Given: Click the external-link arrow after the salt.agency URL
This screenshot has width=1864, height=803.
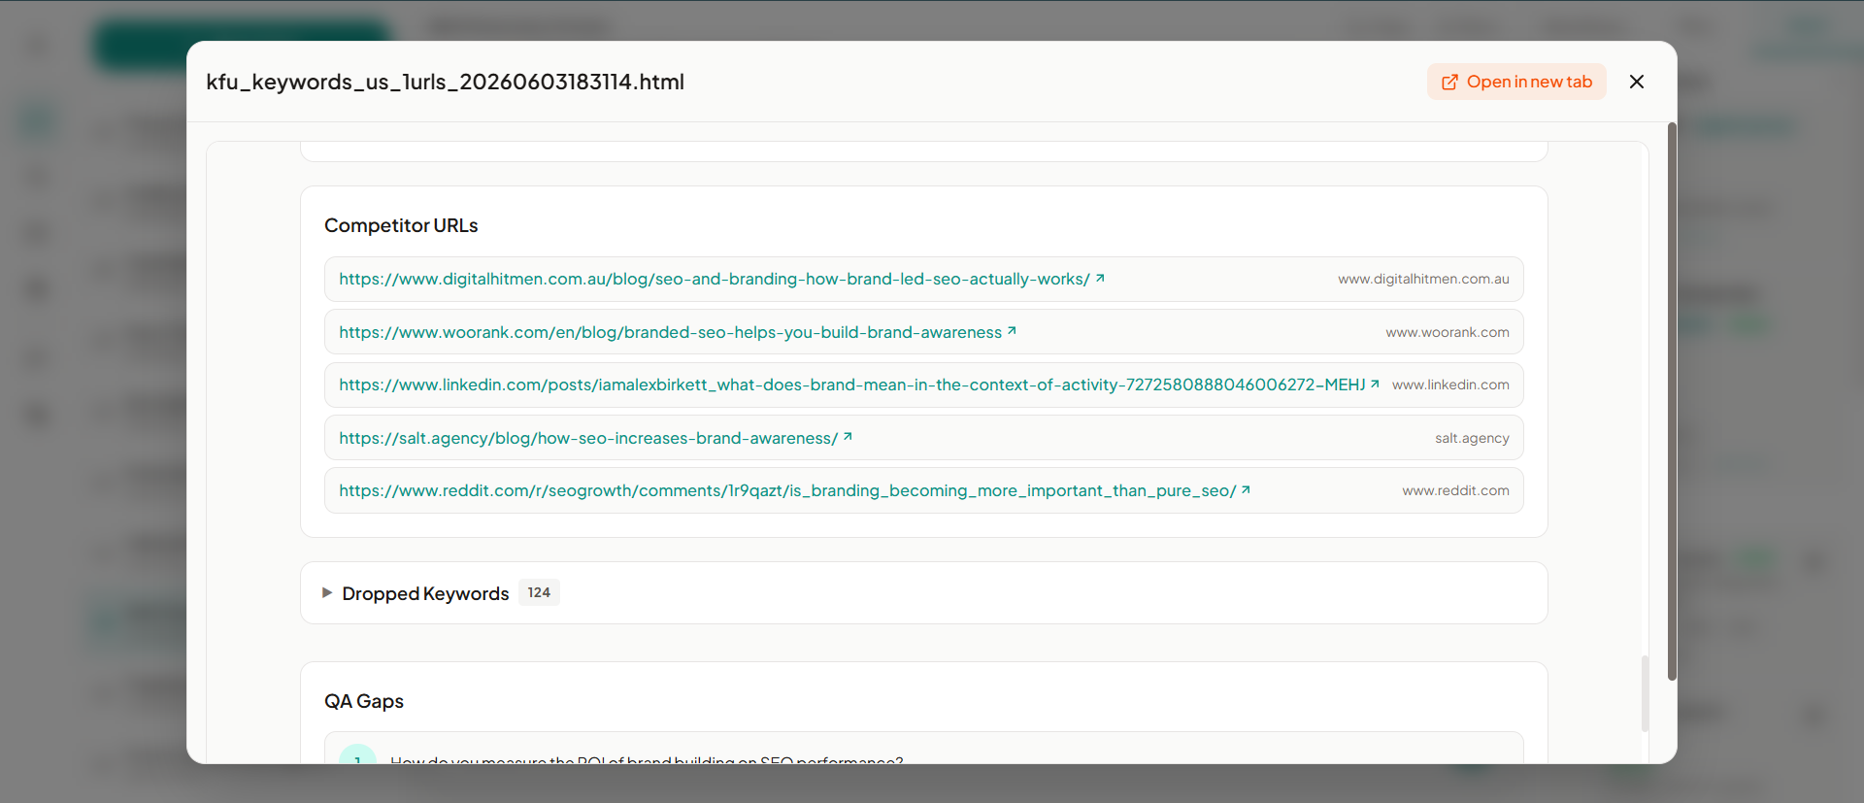Looking at the screenshot, I should click(848, 437).
